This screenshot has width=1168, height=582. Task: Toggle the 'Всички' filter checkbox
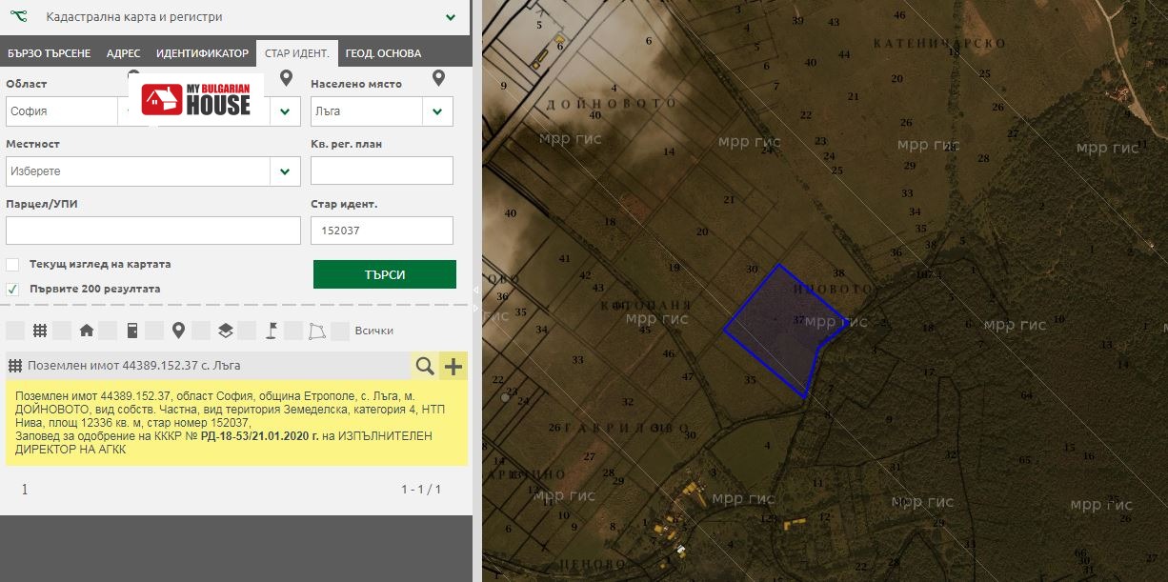click(x=340, y=331)
